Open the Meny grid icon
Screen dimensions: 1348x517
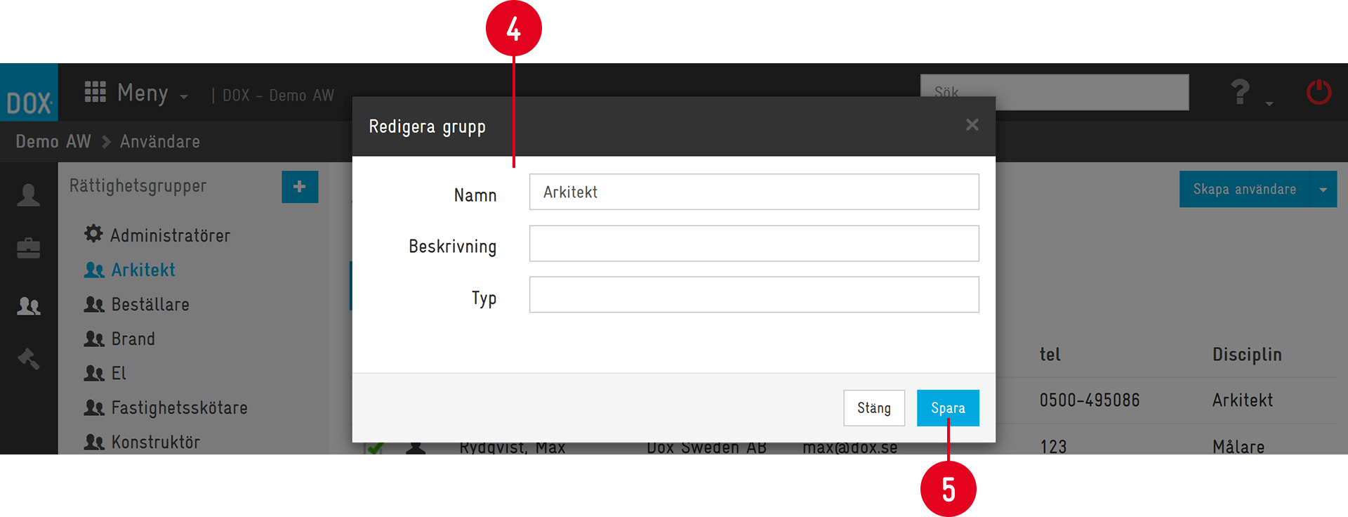click(95, 92)
